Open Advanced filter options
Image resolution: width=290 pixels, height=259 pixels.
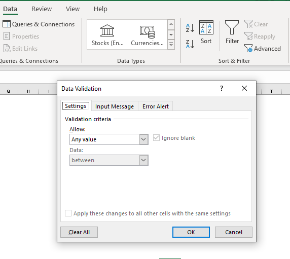pyautogui.click(x=263, y=49)
